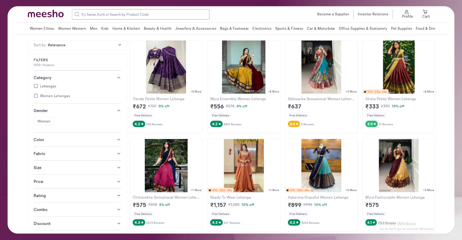462x240 pixels.
Task: Click the 4.3 star badge on Ready To Wear Lehenga
Action: click(216, 223)
